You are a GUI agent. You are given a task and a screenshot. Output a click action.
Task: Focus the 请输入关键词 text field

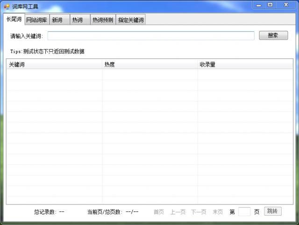click(x=151, y=36)
